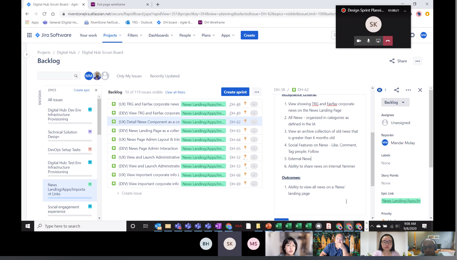Viewport: 457px width, 260px height.
Task: Switch to Full page wireframe tab
Action: [120, 5]
